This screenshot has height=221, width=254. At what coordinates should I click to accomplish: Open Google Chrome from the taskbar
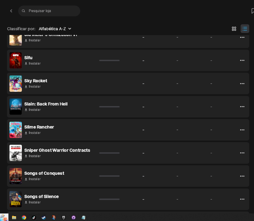(x=24, y=218)
